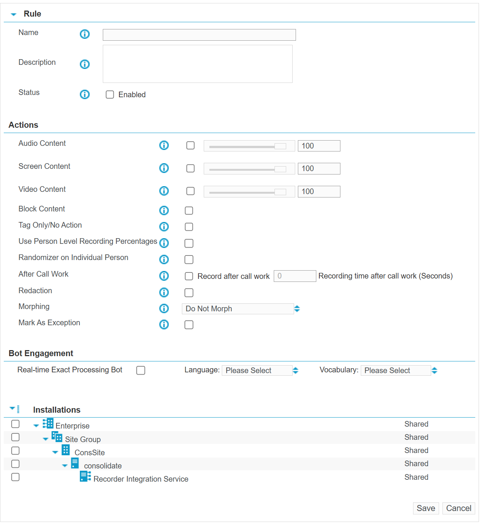Click the info icon next to Name
Viewport: 482px width, 528px height.
(84, 34)
